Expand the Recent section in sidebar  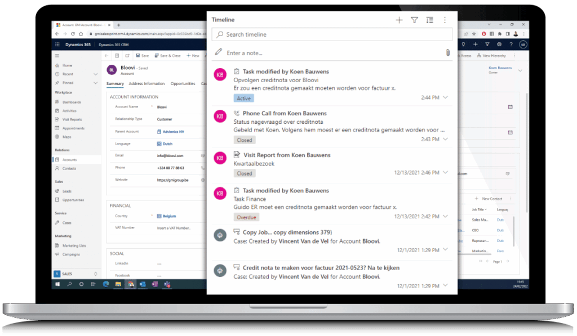click(94, 74)
